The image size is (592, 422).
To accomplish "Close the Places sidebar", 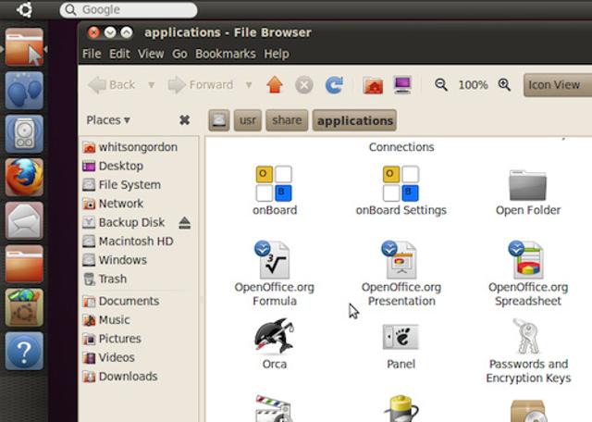I will [x=184, y=120].
